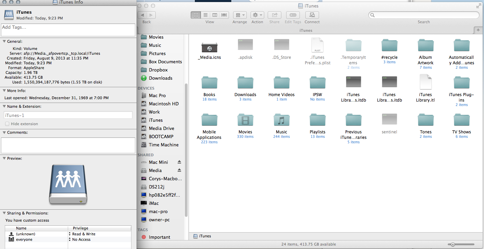
Task: Select Media Drive in sidebar devices
Action: [x=161, y=128]
